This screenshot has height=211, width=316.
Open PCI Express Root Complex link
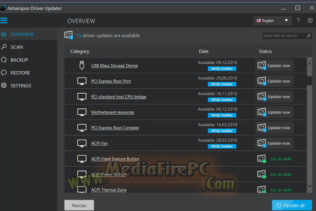(x=115, y=128)
